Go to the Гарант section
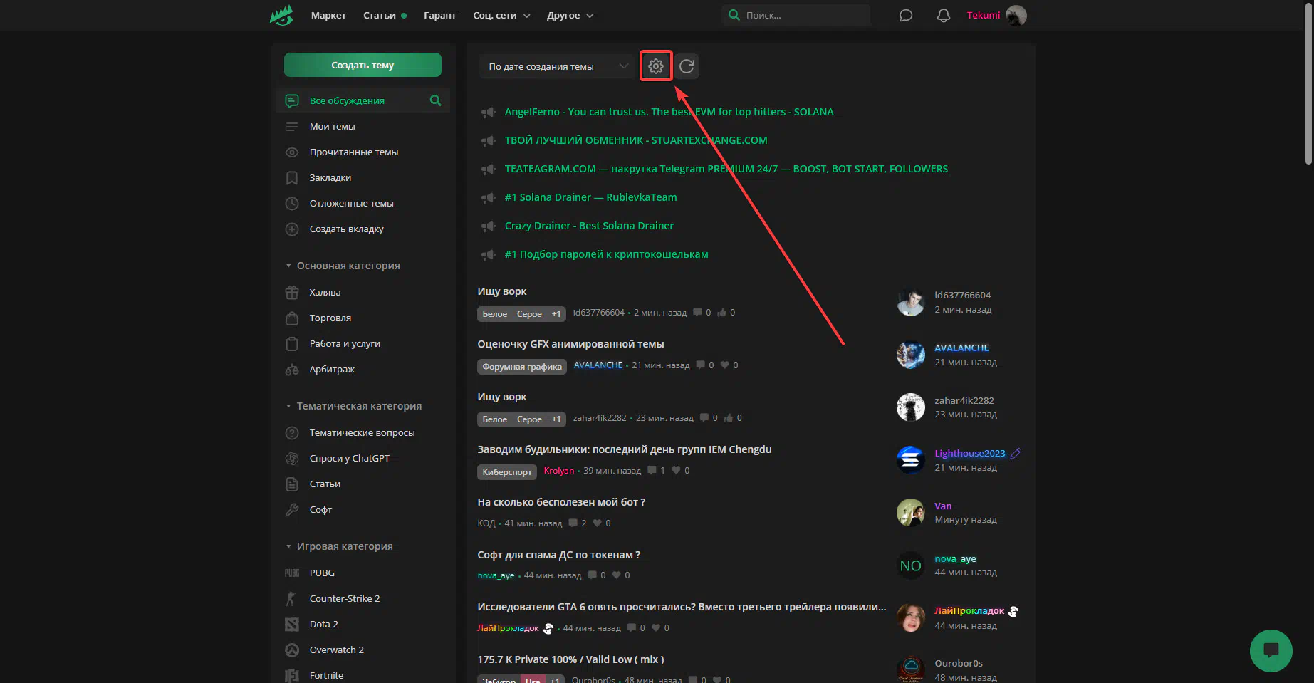Viewport: 1314px width, 683px height. tap(439, 16)
